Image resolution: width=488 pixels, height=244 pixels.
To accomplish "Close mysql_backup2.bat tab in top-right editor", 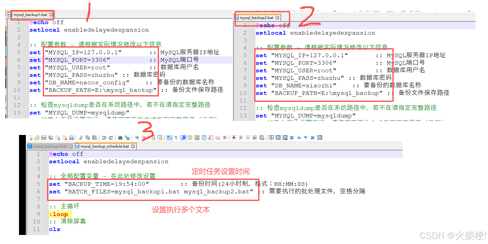I will pyautogui.click(x=277, y=18).
